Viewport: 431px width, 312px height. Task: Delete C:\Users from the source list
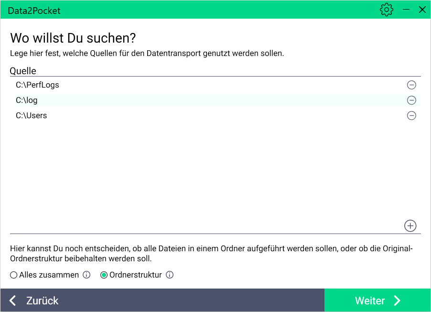pos(411,116)
